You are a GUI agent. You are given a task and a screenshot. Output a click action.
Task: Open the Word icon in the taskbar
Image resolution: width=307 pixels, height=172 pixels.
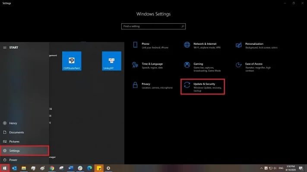(71, 168)
